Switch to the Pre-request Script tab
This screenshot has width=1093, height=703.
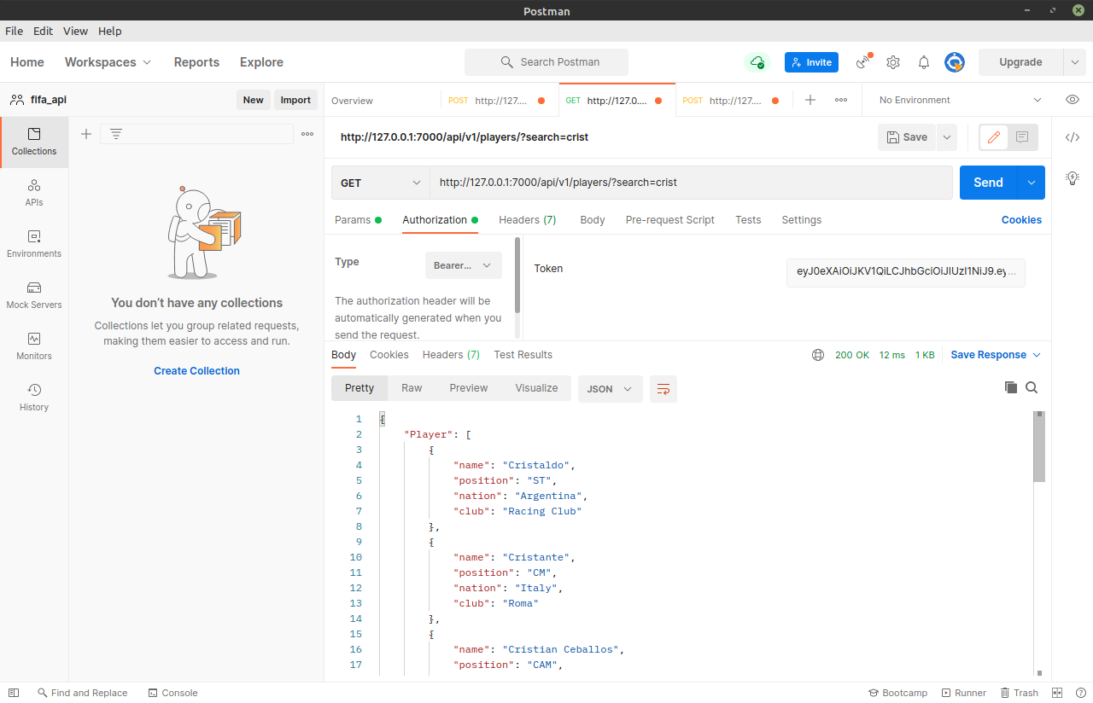click(670, 220)
